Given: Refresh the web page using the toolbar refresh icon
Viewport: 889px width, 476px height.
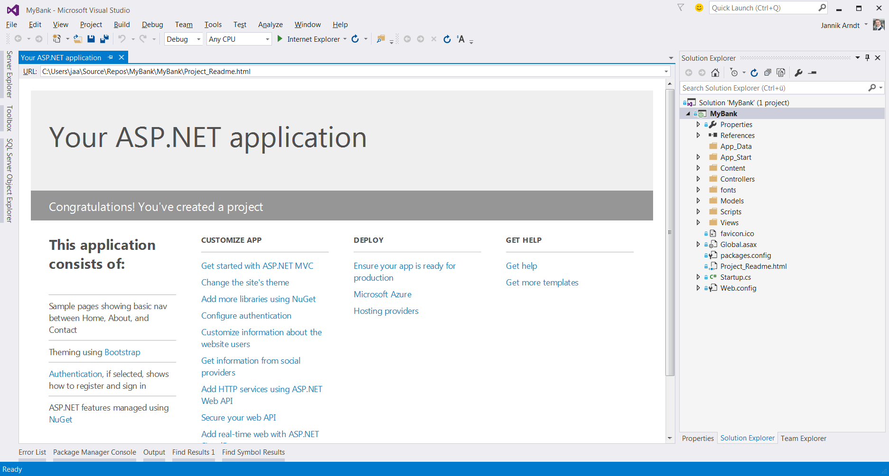Looking at the screenshot, I should [447, 39].
